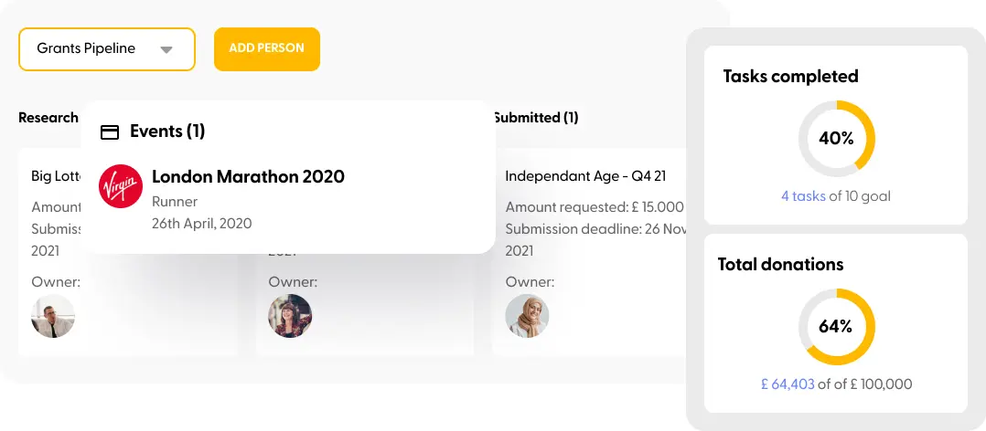The height and width of the screenshot is (431, 986).
Task: Click the dropdown arrow beside Grants Pipeline
Action: (x=166, y=50)
